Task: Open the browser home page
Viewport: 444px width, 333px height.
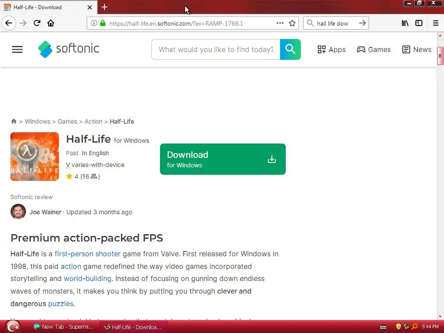Action: (51, 23)
